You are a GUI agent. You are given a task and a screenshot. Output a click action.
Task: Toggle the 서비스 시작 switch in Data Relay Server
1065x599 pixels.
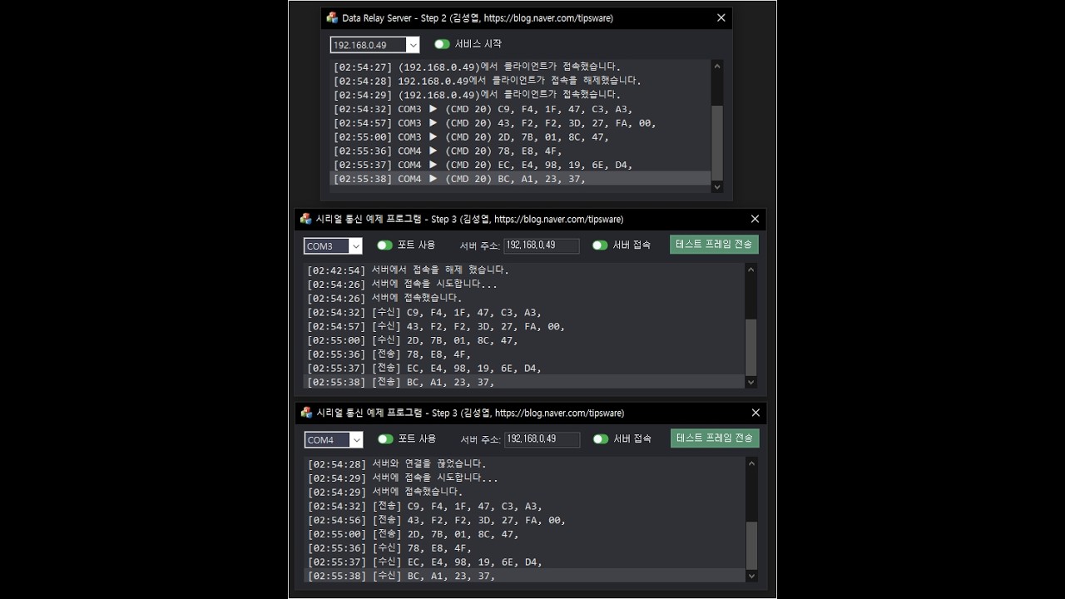click(x=442, y=44)
